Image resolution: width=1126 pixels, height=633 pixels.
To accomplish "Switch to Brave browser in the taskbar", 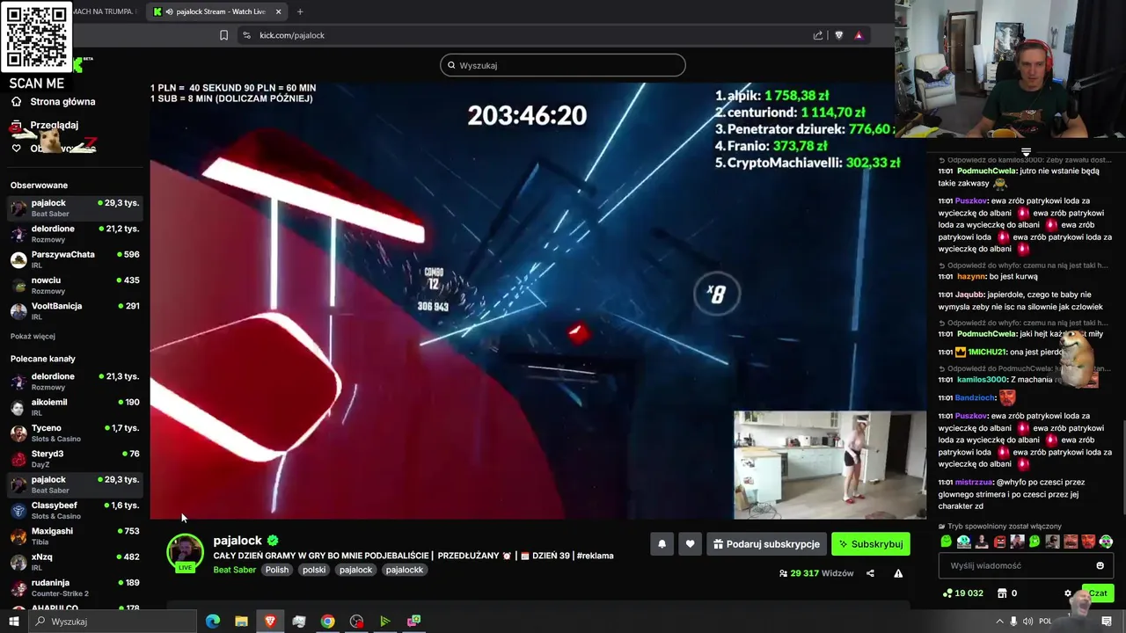I will pos(270,622).
